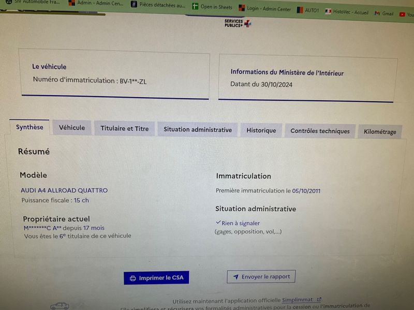Open the Contrôles techniques tab
Screen dimensions: 414x310
[320, 131]
